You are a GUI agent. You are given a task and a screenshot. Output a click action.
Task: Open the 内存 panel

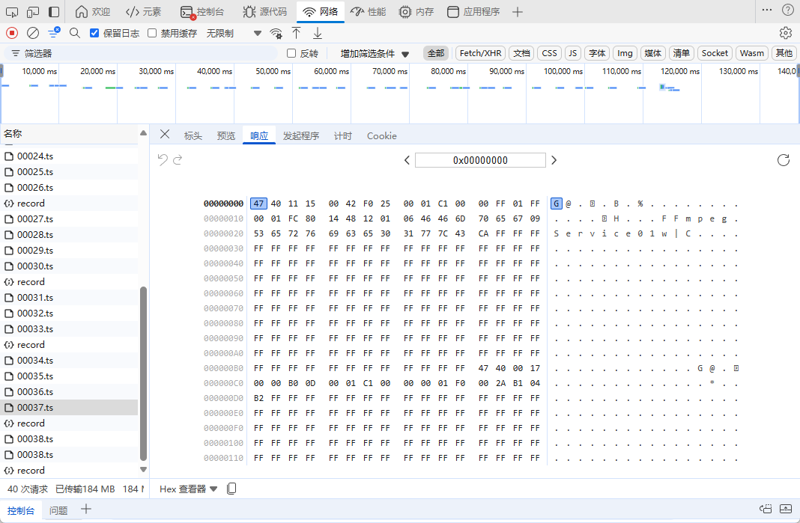[416, 12]
